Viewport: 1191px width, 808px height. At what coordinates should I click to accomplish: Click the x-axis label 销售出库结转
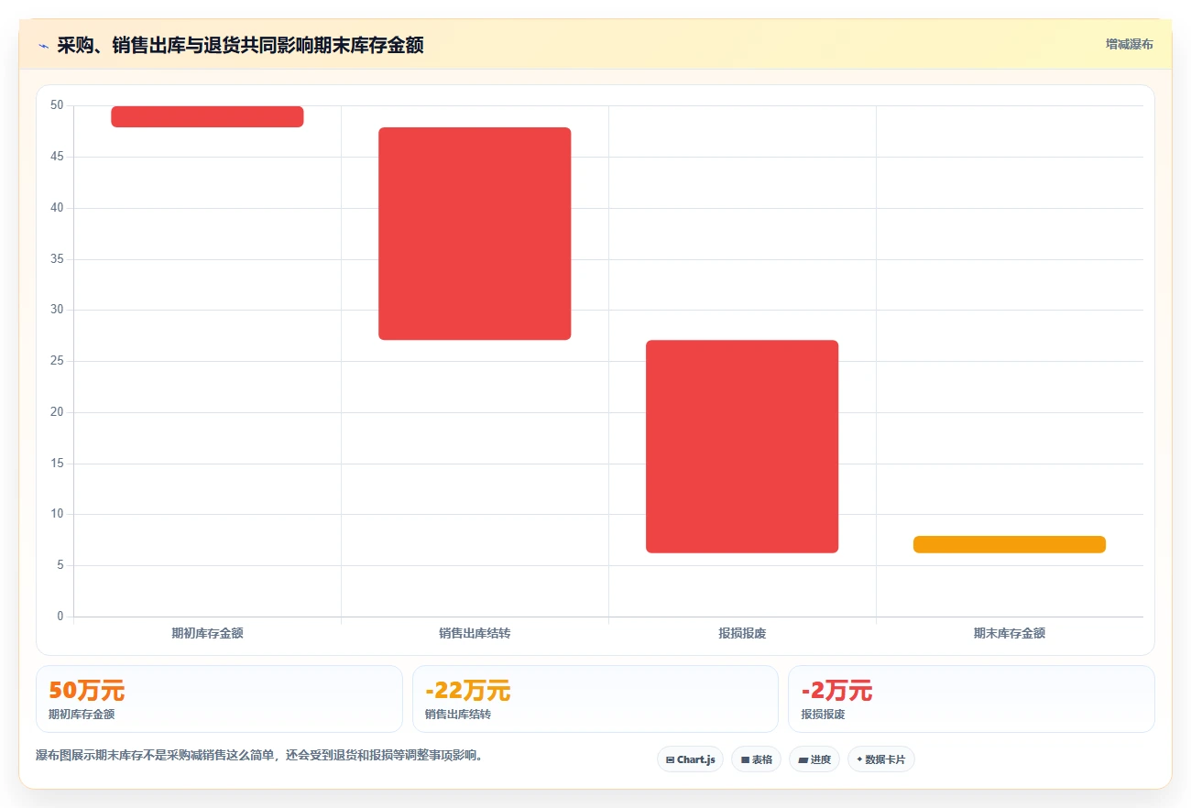pyautogui.click(x=475, y=633)
